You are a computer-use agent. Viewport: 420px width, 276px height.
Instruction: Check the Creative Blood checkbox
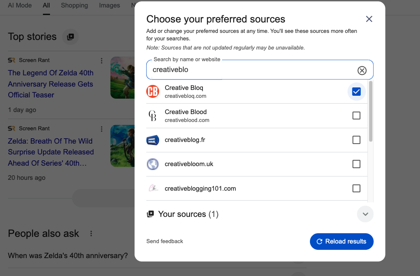coord(356,116)
